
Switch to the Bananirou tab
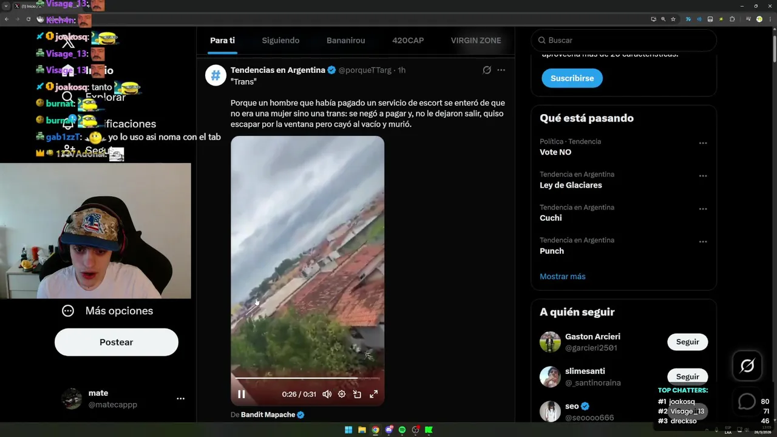346,41
